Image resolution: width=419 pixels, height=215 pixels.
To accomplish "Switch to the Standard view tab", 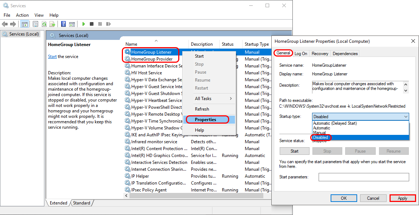I will [81, 203].
